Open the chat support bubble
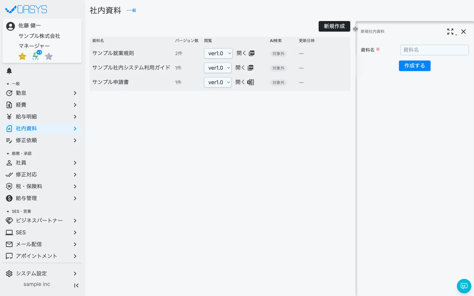 [464, 286]
